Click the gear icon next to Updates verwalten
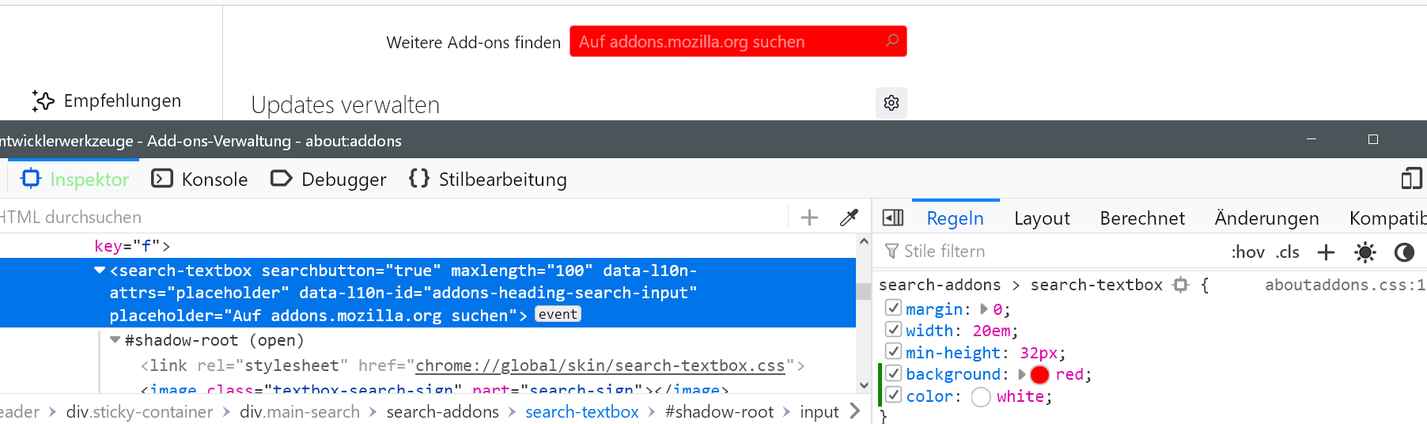Screen dimensions: 1427x424 coord(891,103)
